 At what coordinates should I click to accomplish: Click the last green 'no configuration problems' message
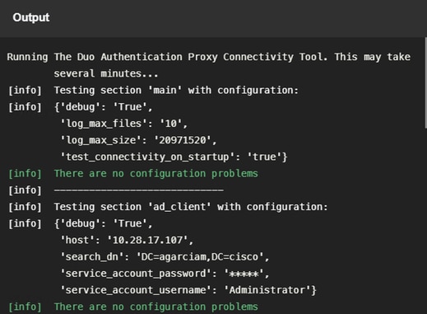click(155, 307)
